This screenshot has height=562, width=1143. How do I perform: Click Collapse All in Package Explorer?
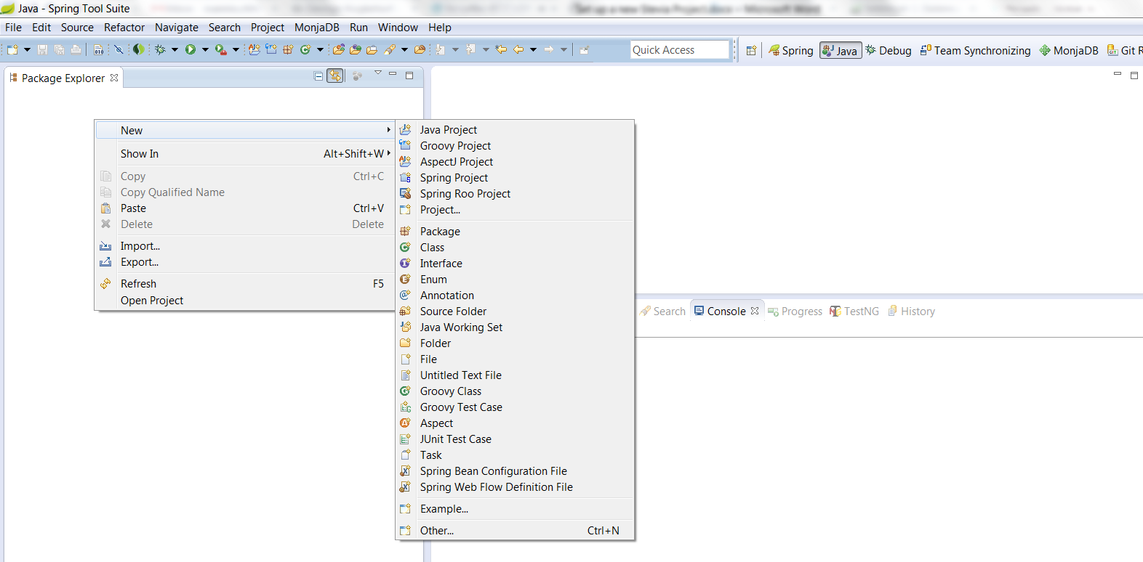point(318,76)
